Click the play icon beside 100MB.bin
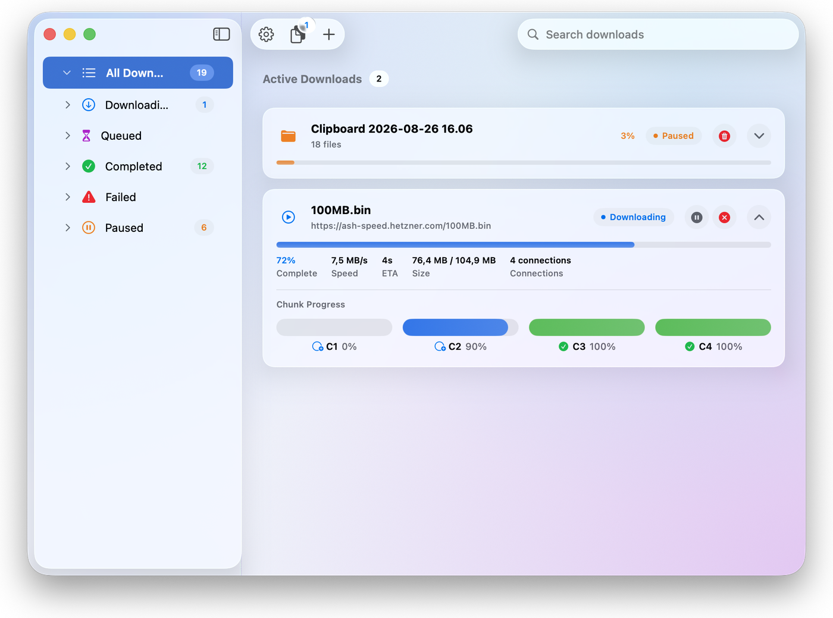This screenshot has width=833, height=618. pos(289,217)
